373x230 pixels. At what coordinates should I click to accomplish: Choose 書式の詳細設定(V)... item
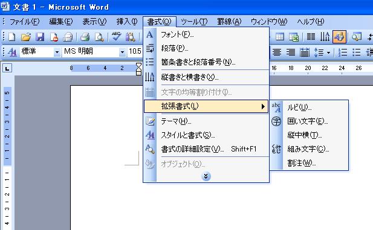tap(206, 149)
